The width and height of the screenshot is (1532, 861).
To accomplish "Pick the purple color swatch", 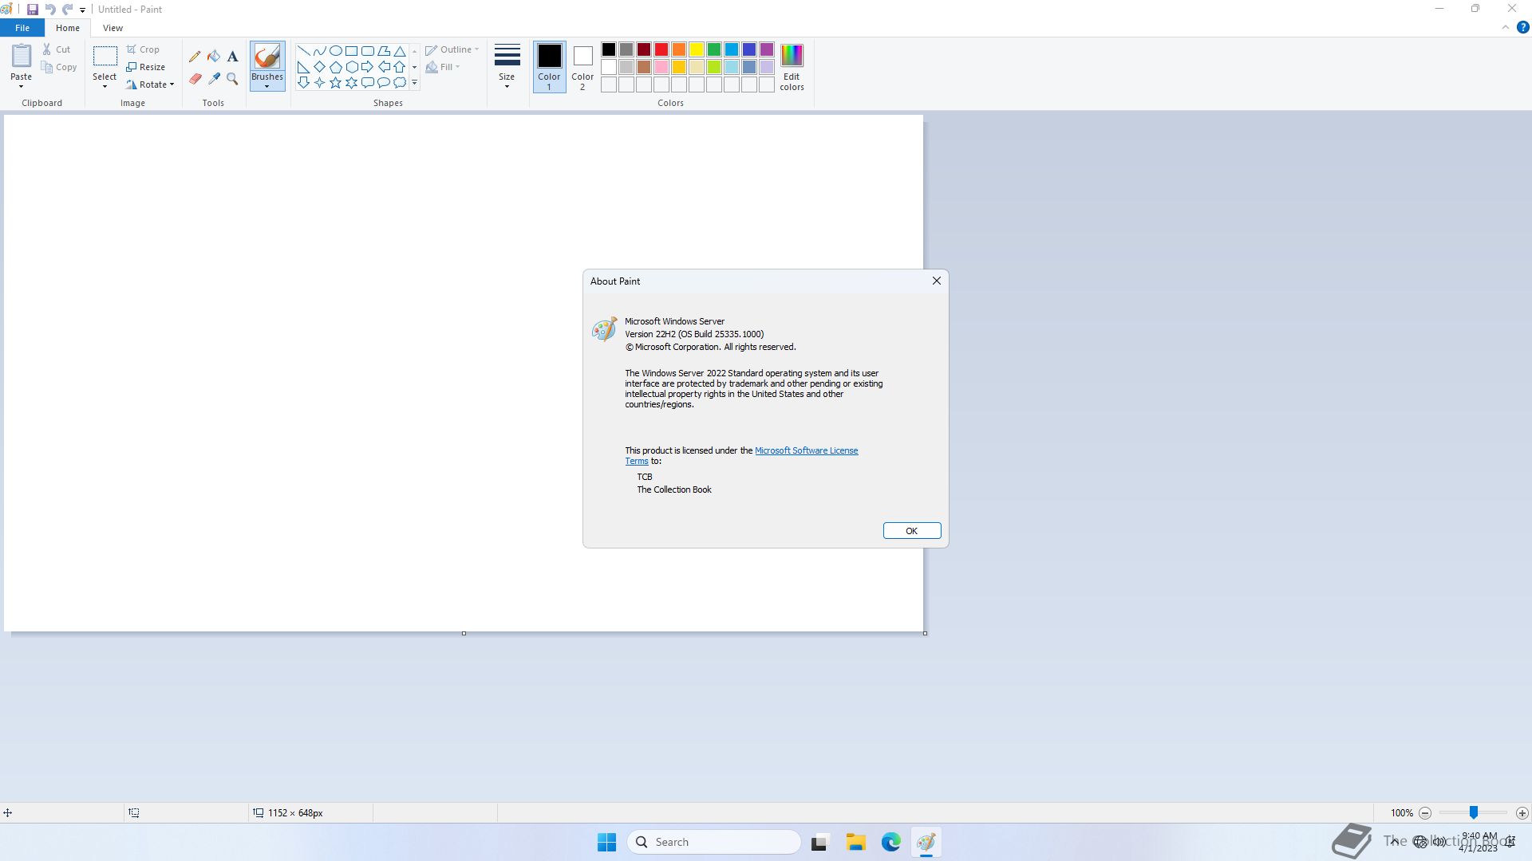I will (x=767, y=49).
